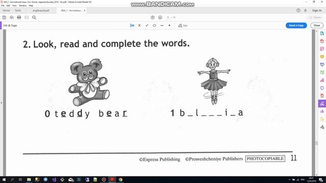
Task: Click the cloud upload icon
Action: tap(12, 17)
